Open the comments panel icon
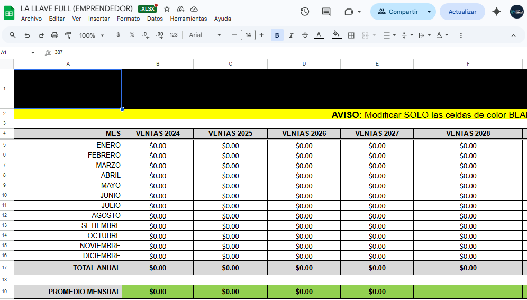This screenshot has width=527, height=300. (x=326, y=12)
